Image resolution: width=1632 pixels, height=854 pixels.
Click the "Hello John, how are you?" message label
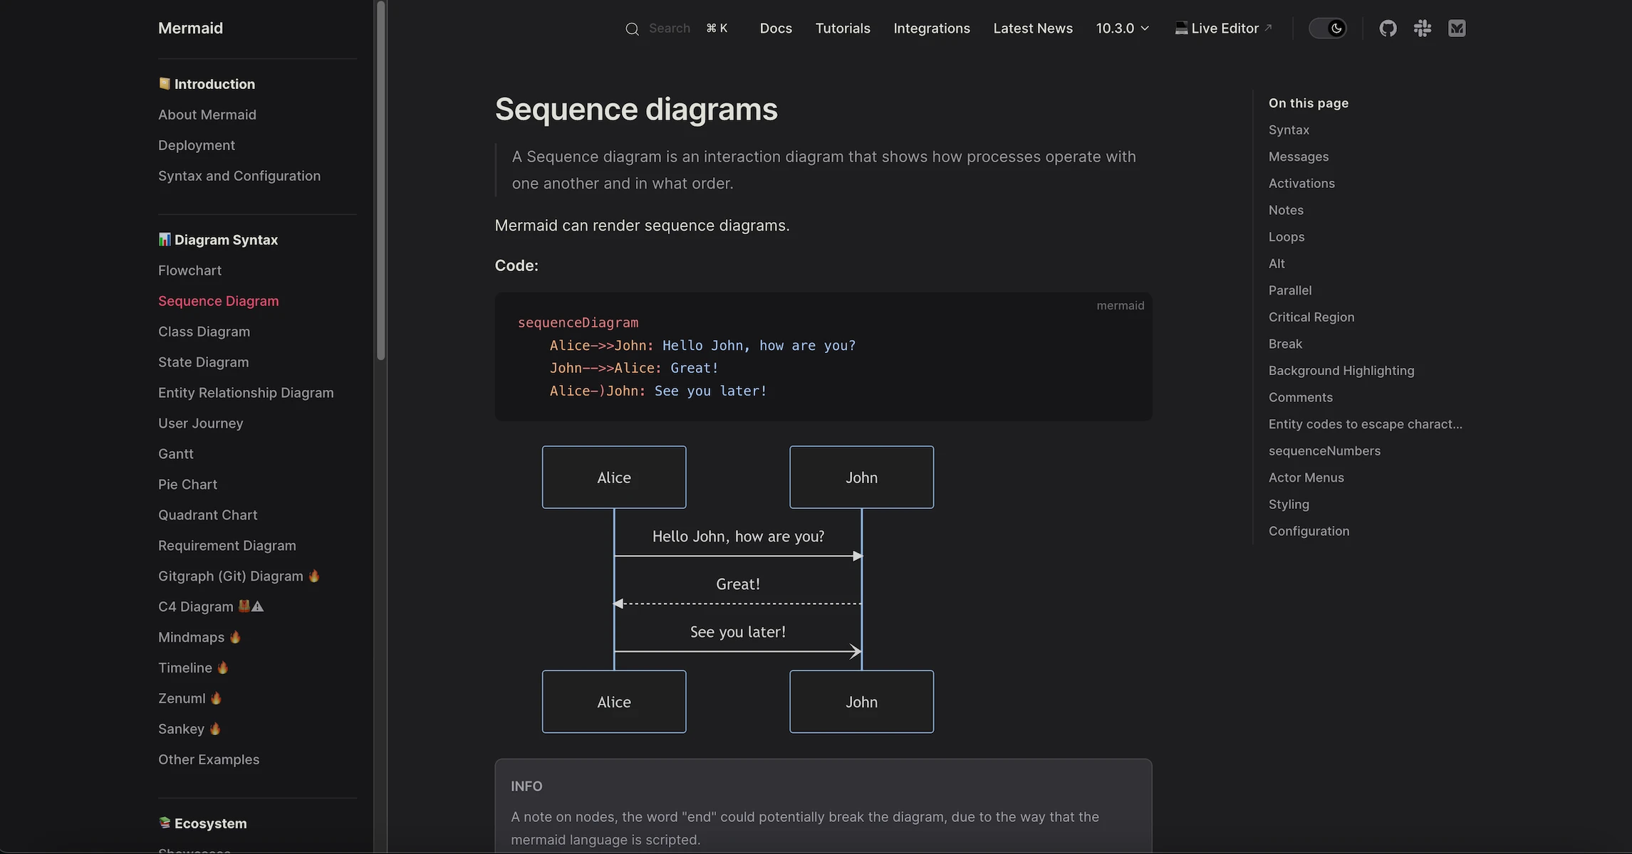738,537
